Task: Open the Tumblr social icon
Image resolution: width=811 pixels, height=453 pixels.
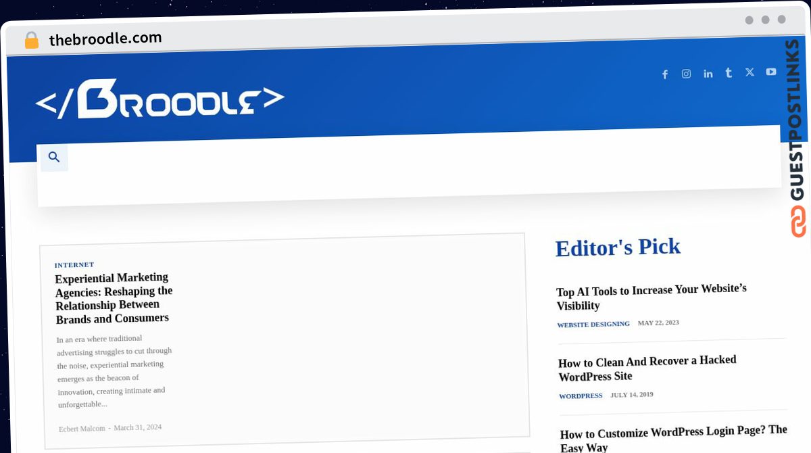Action: tap(729, 72)
